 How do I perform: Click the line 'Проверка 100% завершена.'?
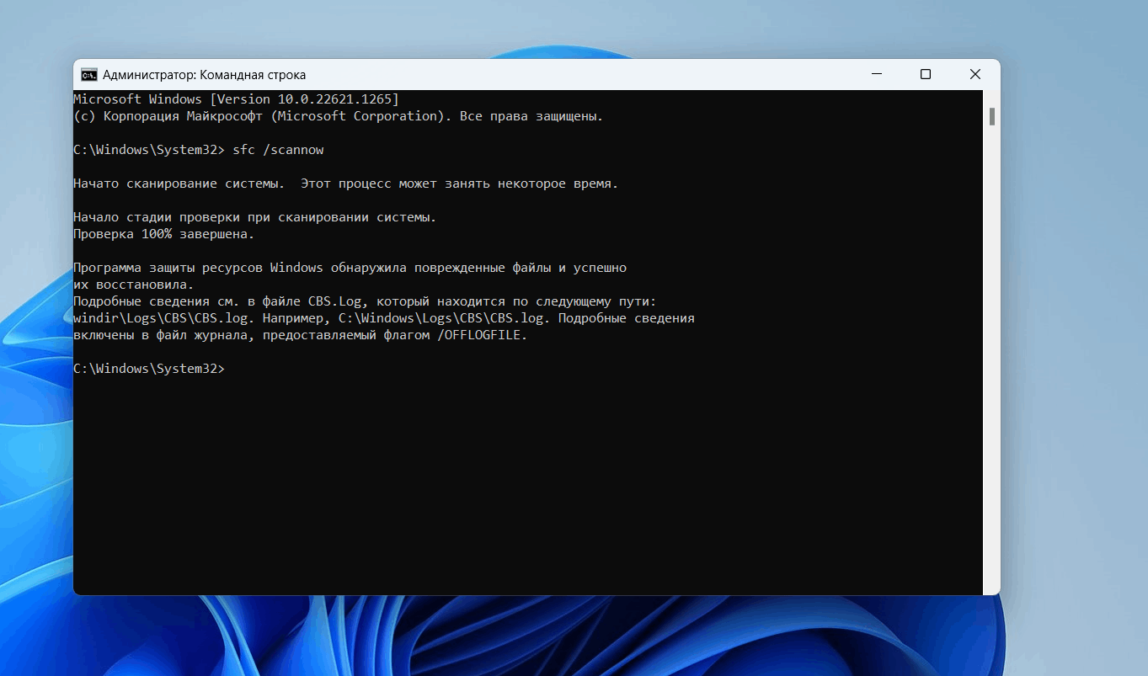click(164, 234)
